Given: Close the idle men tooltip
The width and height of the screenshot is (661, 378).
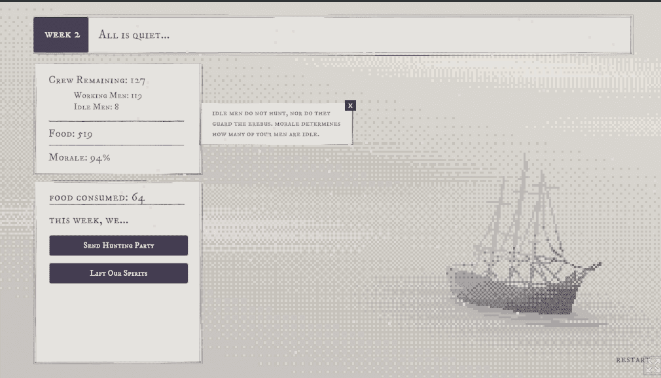Looking at the screenshot, I should [350, 105].
